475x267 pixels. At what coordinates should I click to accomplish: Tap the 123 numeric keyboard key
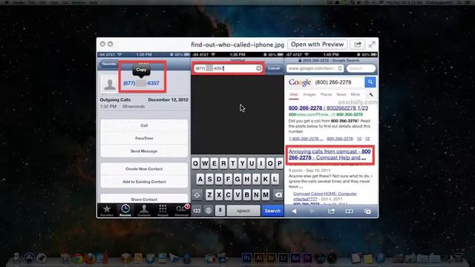click(197, 211)
